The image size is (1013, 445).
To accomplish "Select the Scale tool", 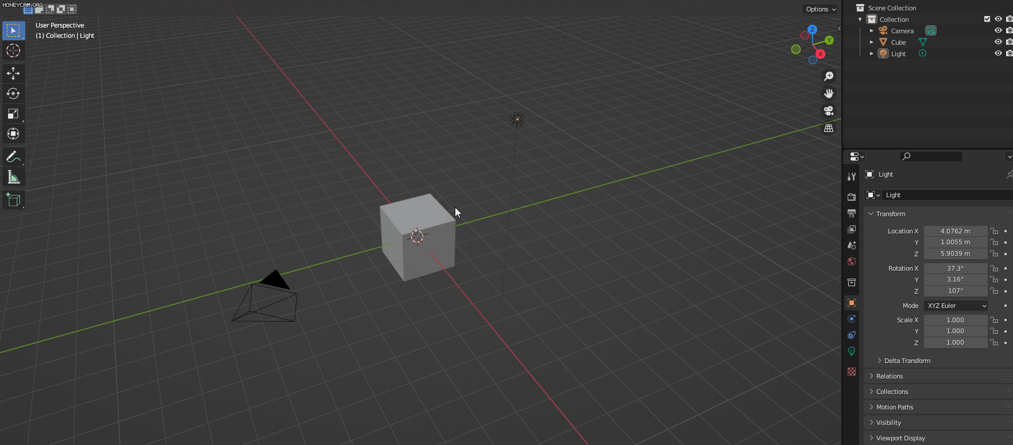I will pos(13,114).
